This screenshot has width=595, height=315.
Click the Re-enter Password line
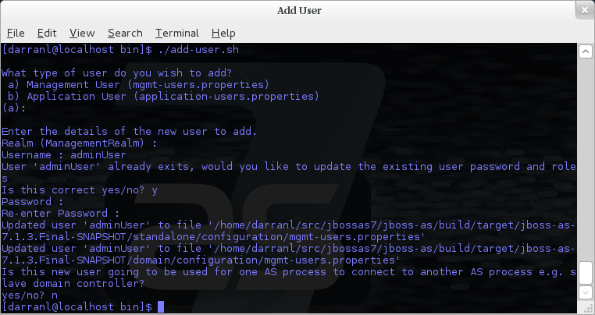(61, 213)
